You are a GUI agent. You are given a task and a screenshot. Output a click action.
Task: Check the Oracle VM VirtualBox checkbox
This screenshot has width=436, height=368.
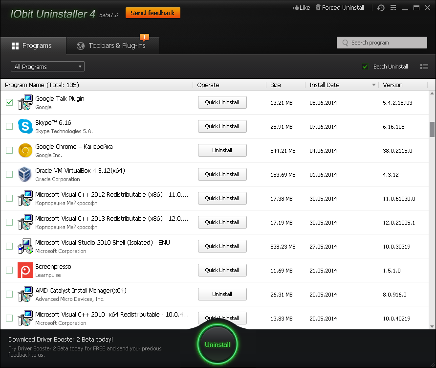click(9, 174)
